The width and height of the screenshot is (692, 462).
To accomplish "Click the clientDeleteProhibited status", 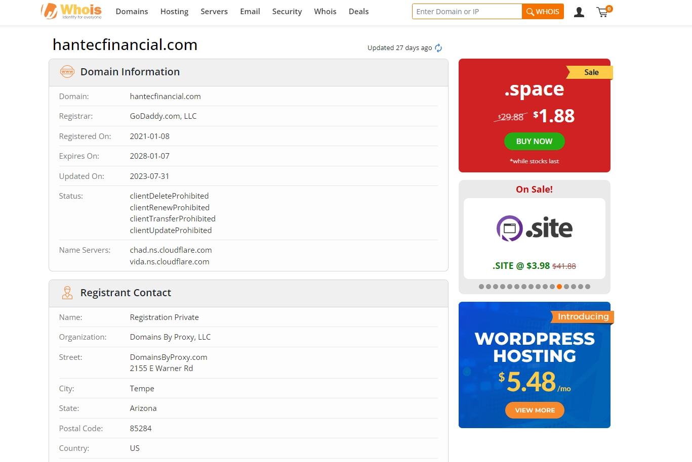I will point(169,196).
